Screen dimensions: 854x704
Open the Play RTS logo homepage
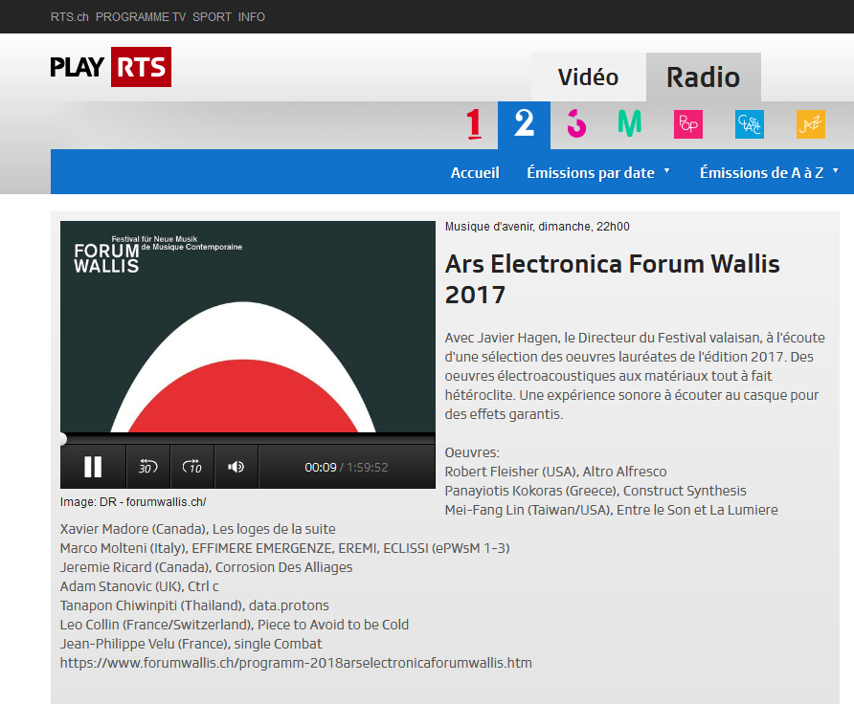click(x=110, y=67)
